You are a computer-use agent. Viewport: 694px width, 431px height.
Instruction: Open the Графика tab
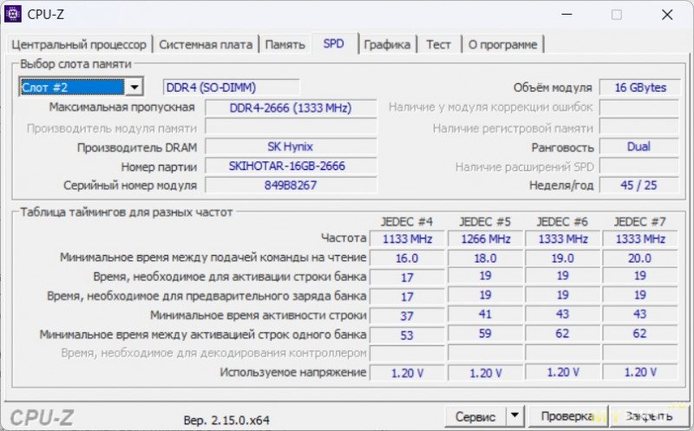pyautogui.click(x=387, y=44)
